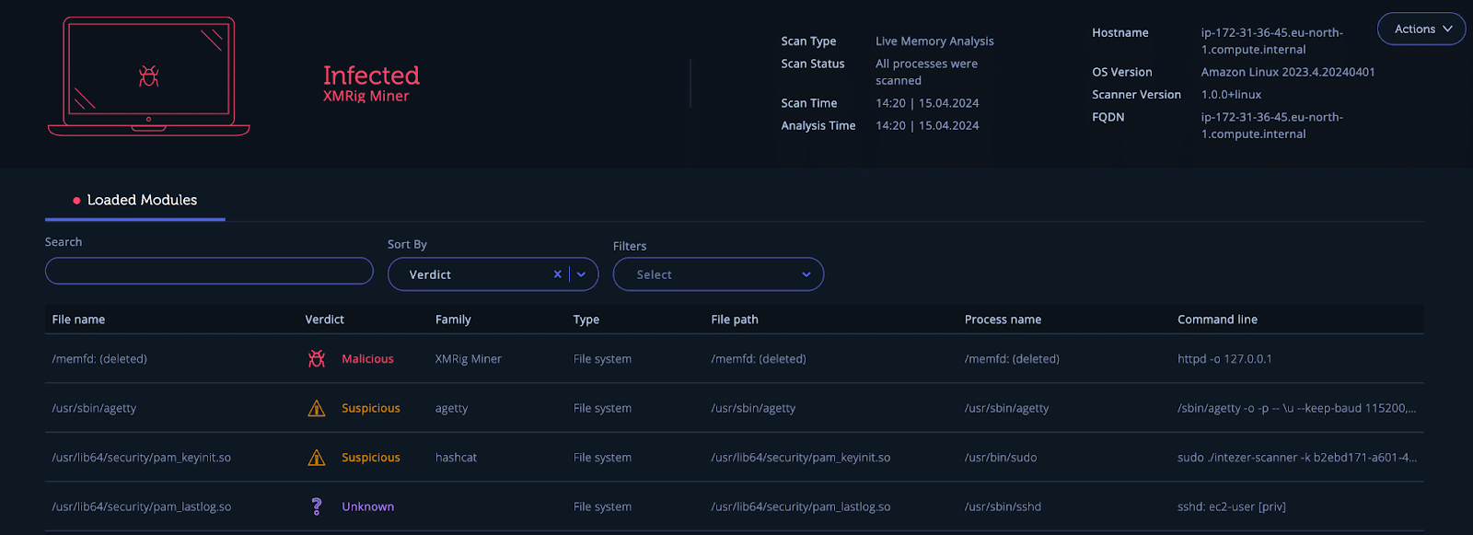Click the Infected status heading

click(x=371, y=75)
